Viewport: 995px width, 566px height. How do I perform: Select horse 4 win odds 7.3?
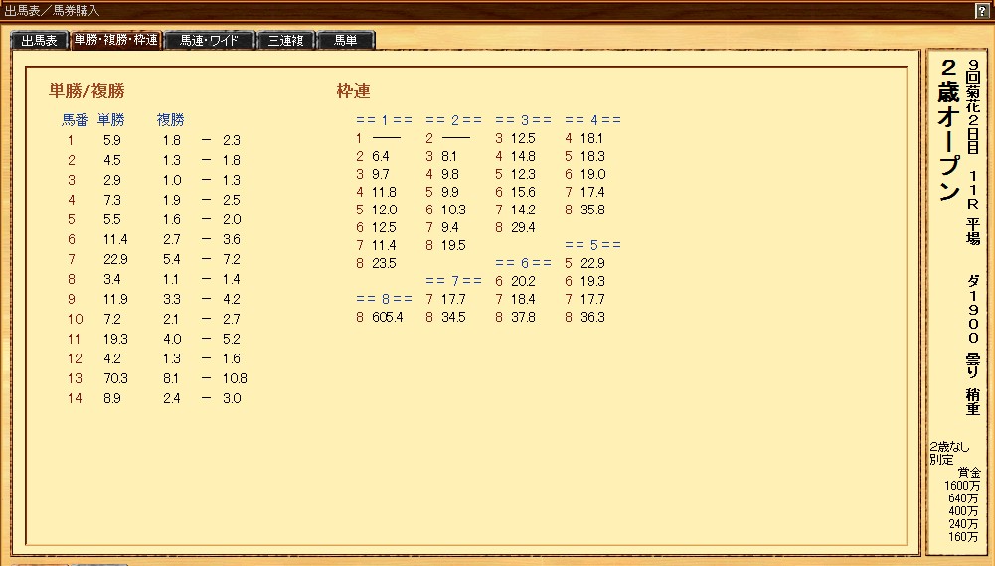pyautogui.click(x=112, y=200)
